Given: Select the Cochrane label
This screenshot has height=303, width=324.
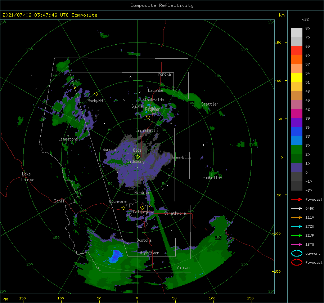Looking at the screenshot, I should pos(118,201).
